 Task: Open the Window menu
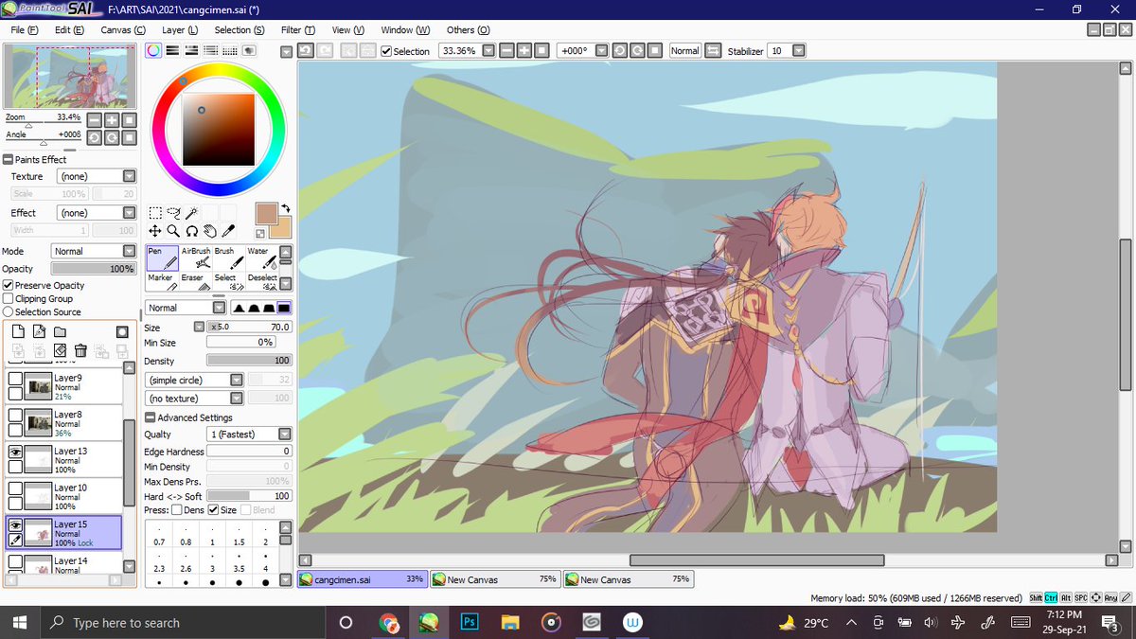(x=405, y=30)
